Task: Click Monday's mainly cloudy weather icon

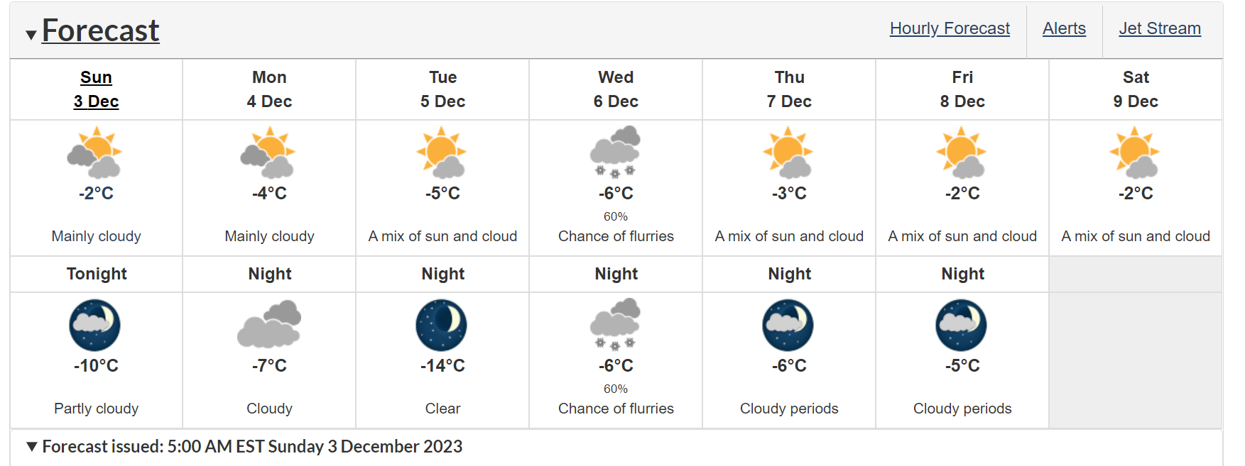Action: coord(268,152)
